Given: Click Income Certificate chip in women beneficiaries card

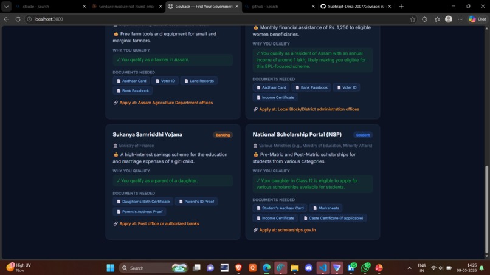Looking at the screenshot, I should coord(275,97).
